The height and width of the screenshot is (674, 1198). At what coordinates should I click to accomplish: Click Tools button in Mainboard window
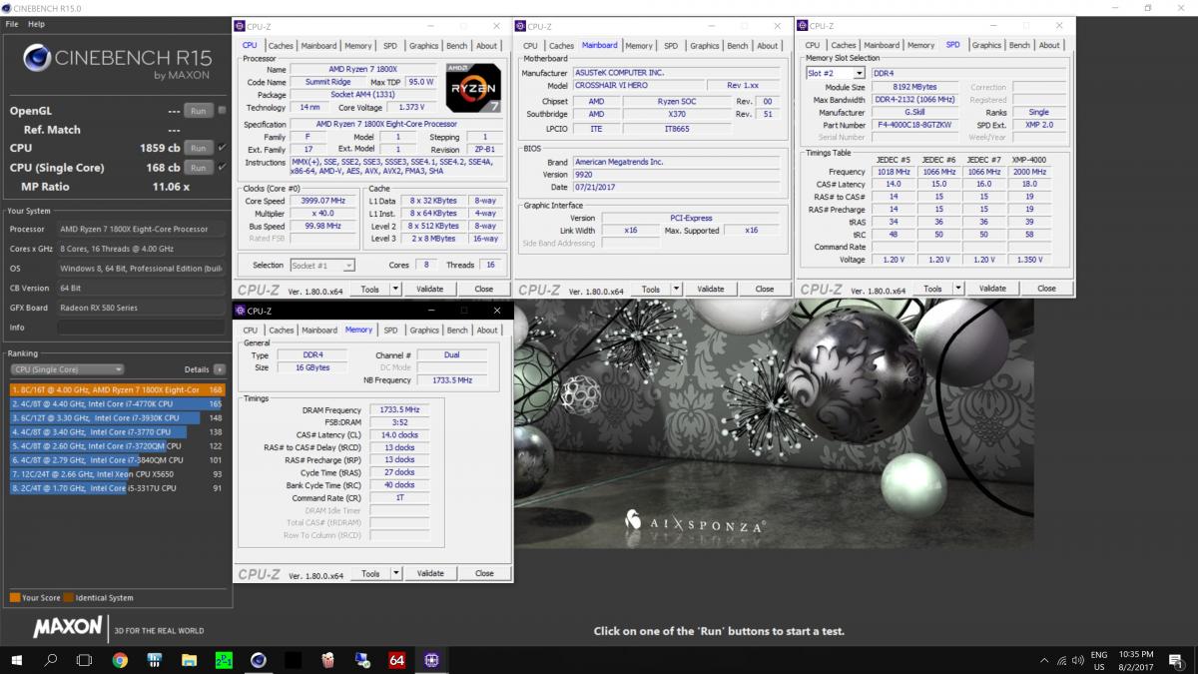pos(651,289)
